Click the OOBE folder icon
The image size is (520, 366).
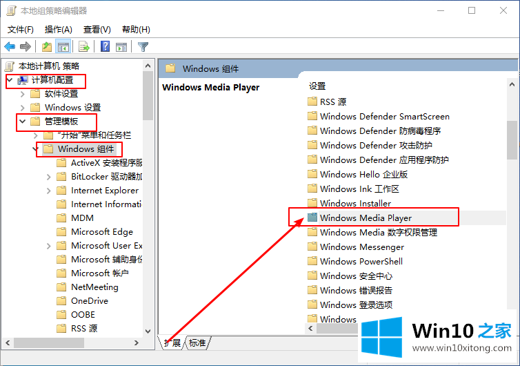pyautogui.click(x=61, y=314)
